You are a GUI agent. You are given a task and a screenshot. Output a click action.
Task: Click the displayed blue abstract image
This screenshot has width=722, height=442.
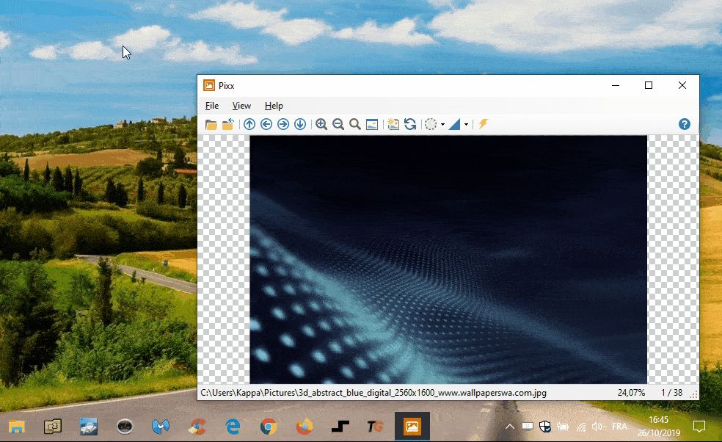pos(448,259)
